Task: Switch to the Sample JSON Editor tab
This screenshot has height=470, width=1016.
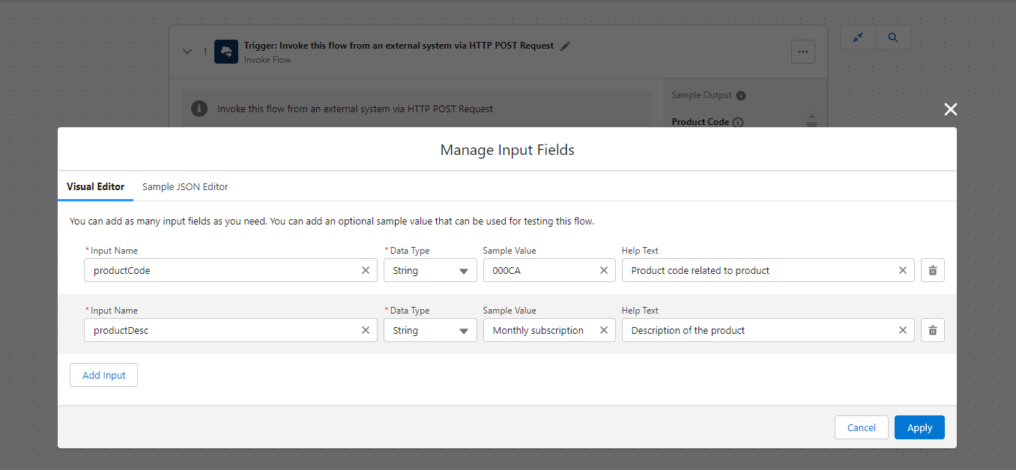Action: coord(184,186)
